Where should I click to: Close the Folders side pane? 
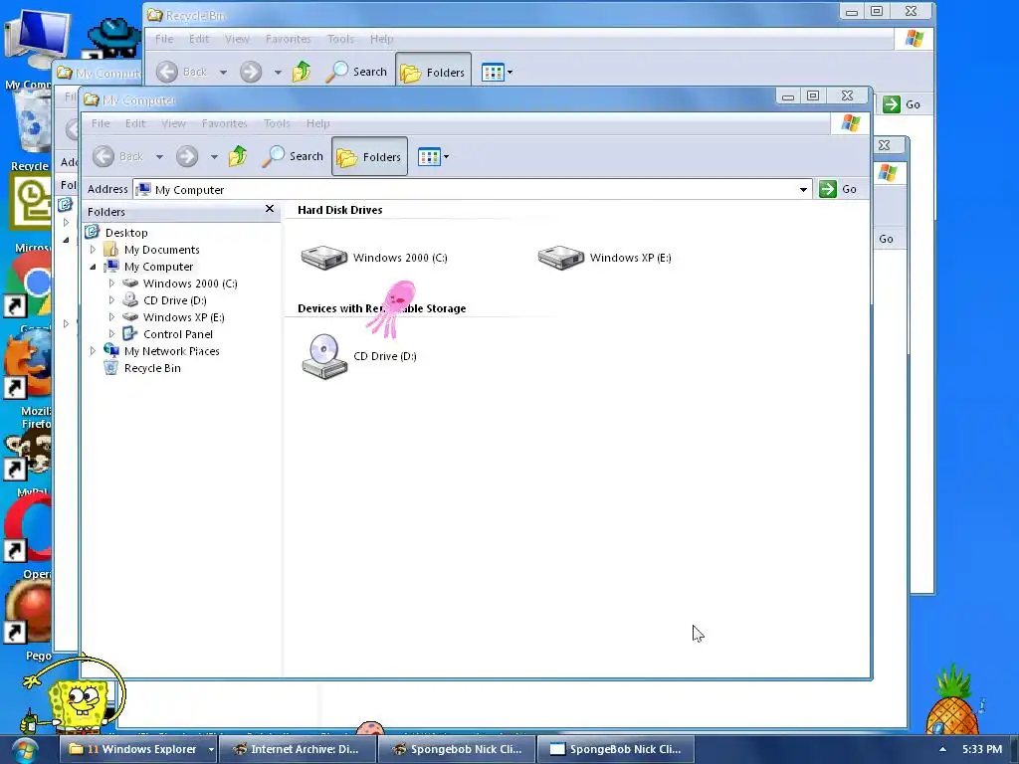(270, 209)
